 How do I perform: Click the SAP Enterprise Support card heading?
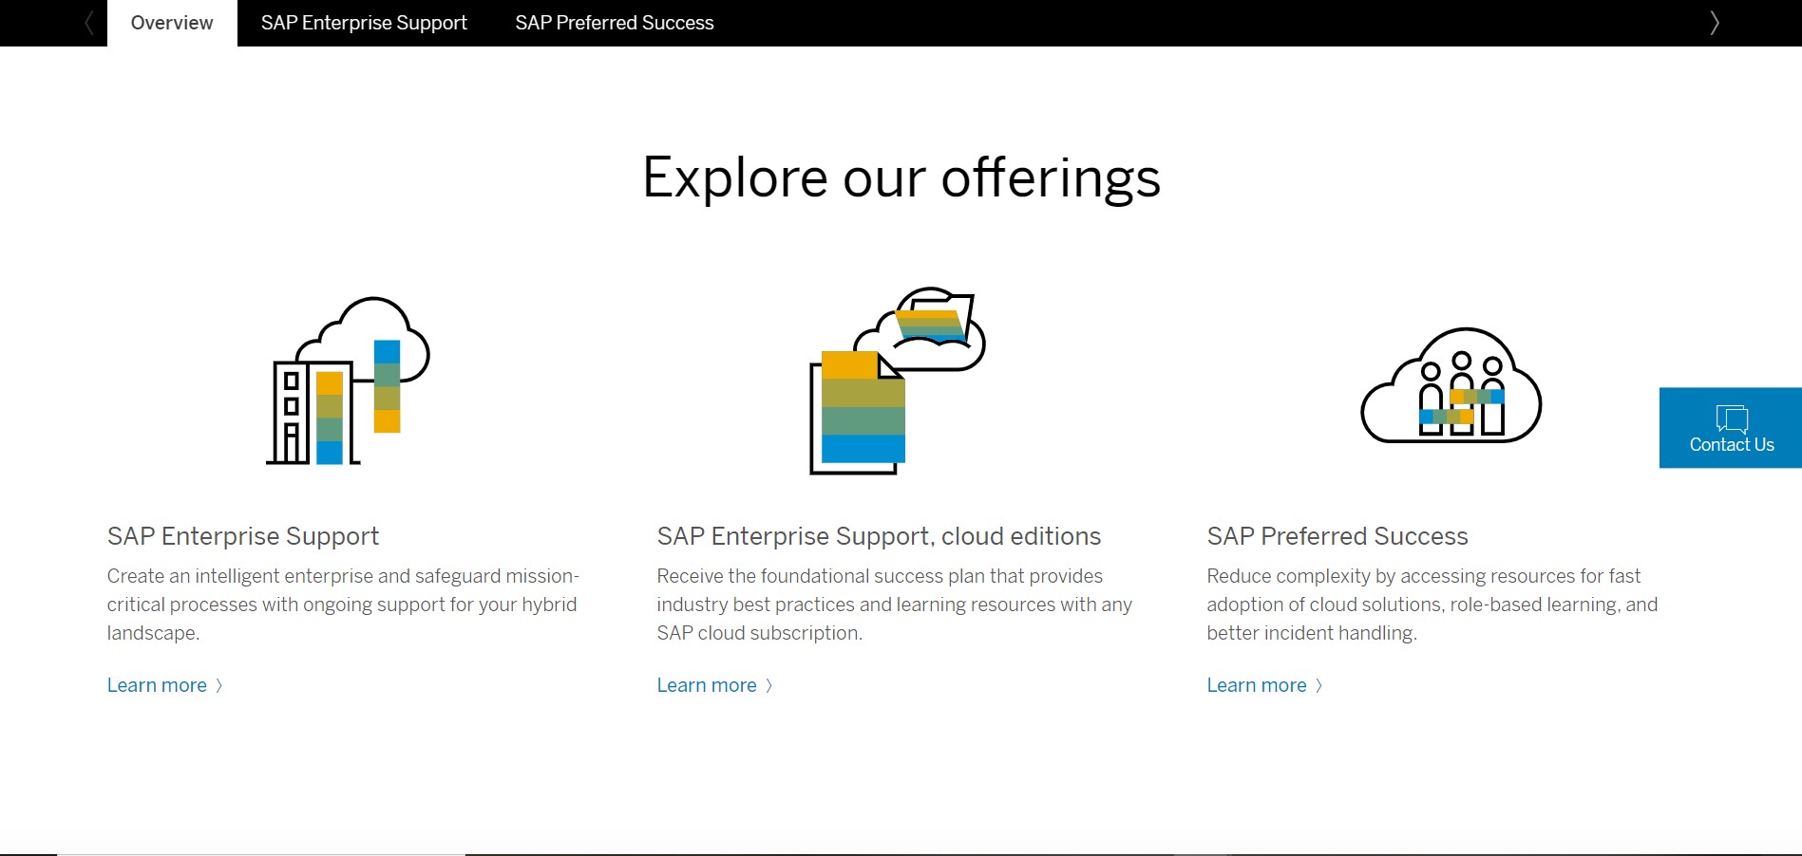click(x=243, y=536)
